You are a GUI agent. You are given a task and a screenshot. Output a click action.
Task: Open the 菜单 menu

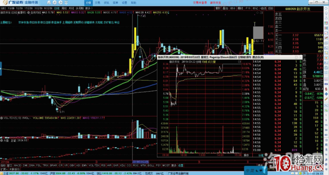116,3
